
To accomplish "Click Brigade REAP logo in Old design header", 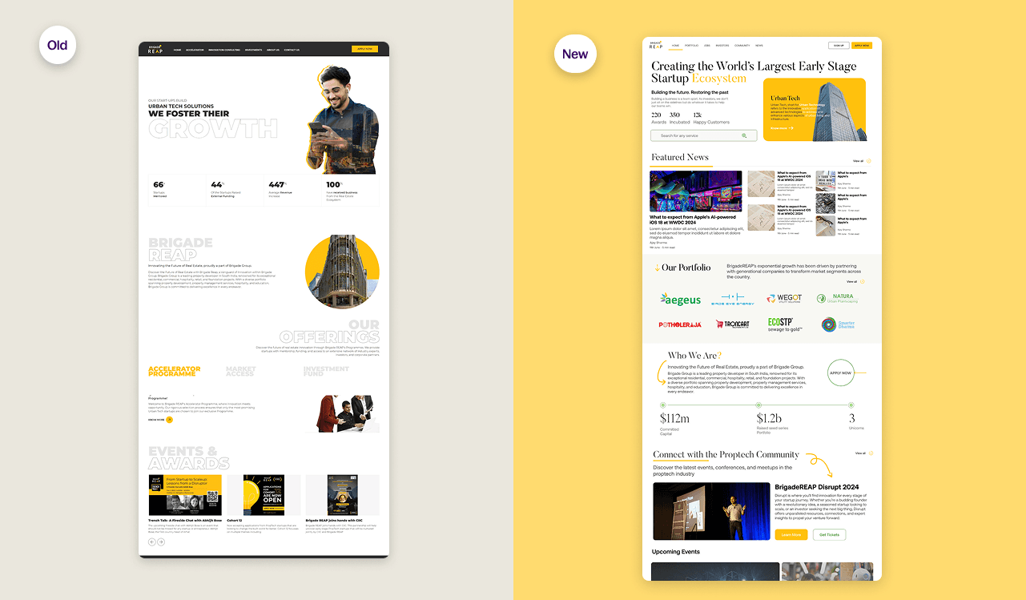I will 155,49.
